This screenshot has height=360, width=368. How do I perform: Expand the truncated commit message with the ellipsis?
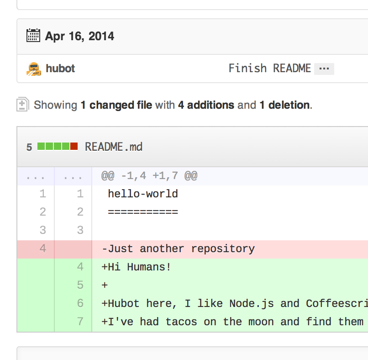pos(325,69)
